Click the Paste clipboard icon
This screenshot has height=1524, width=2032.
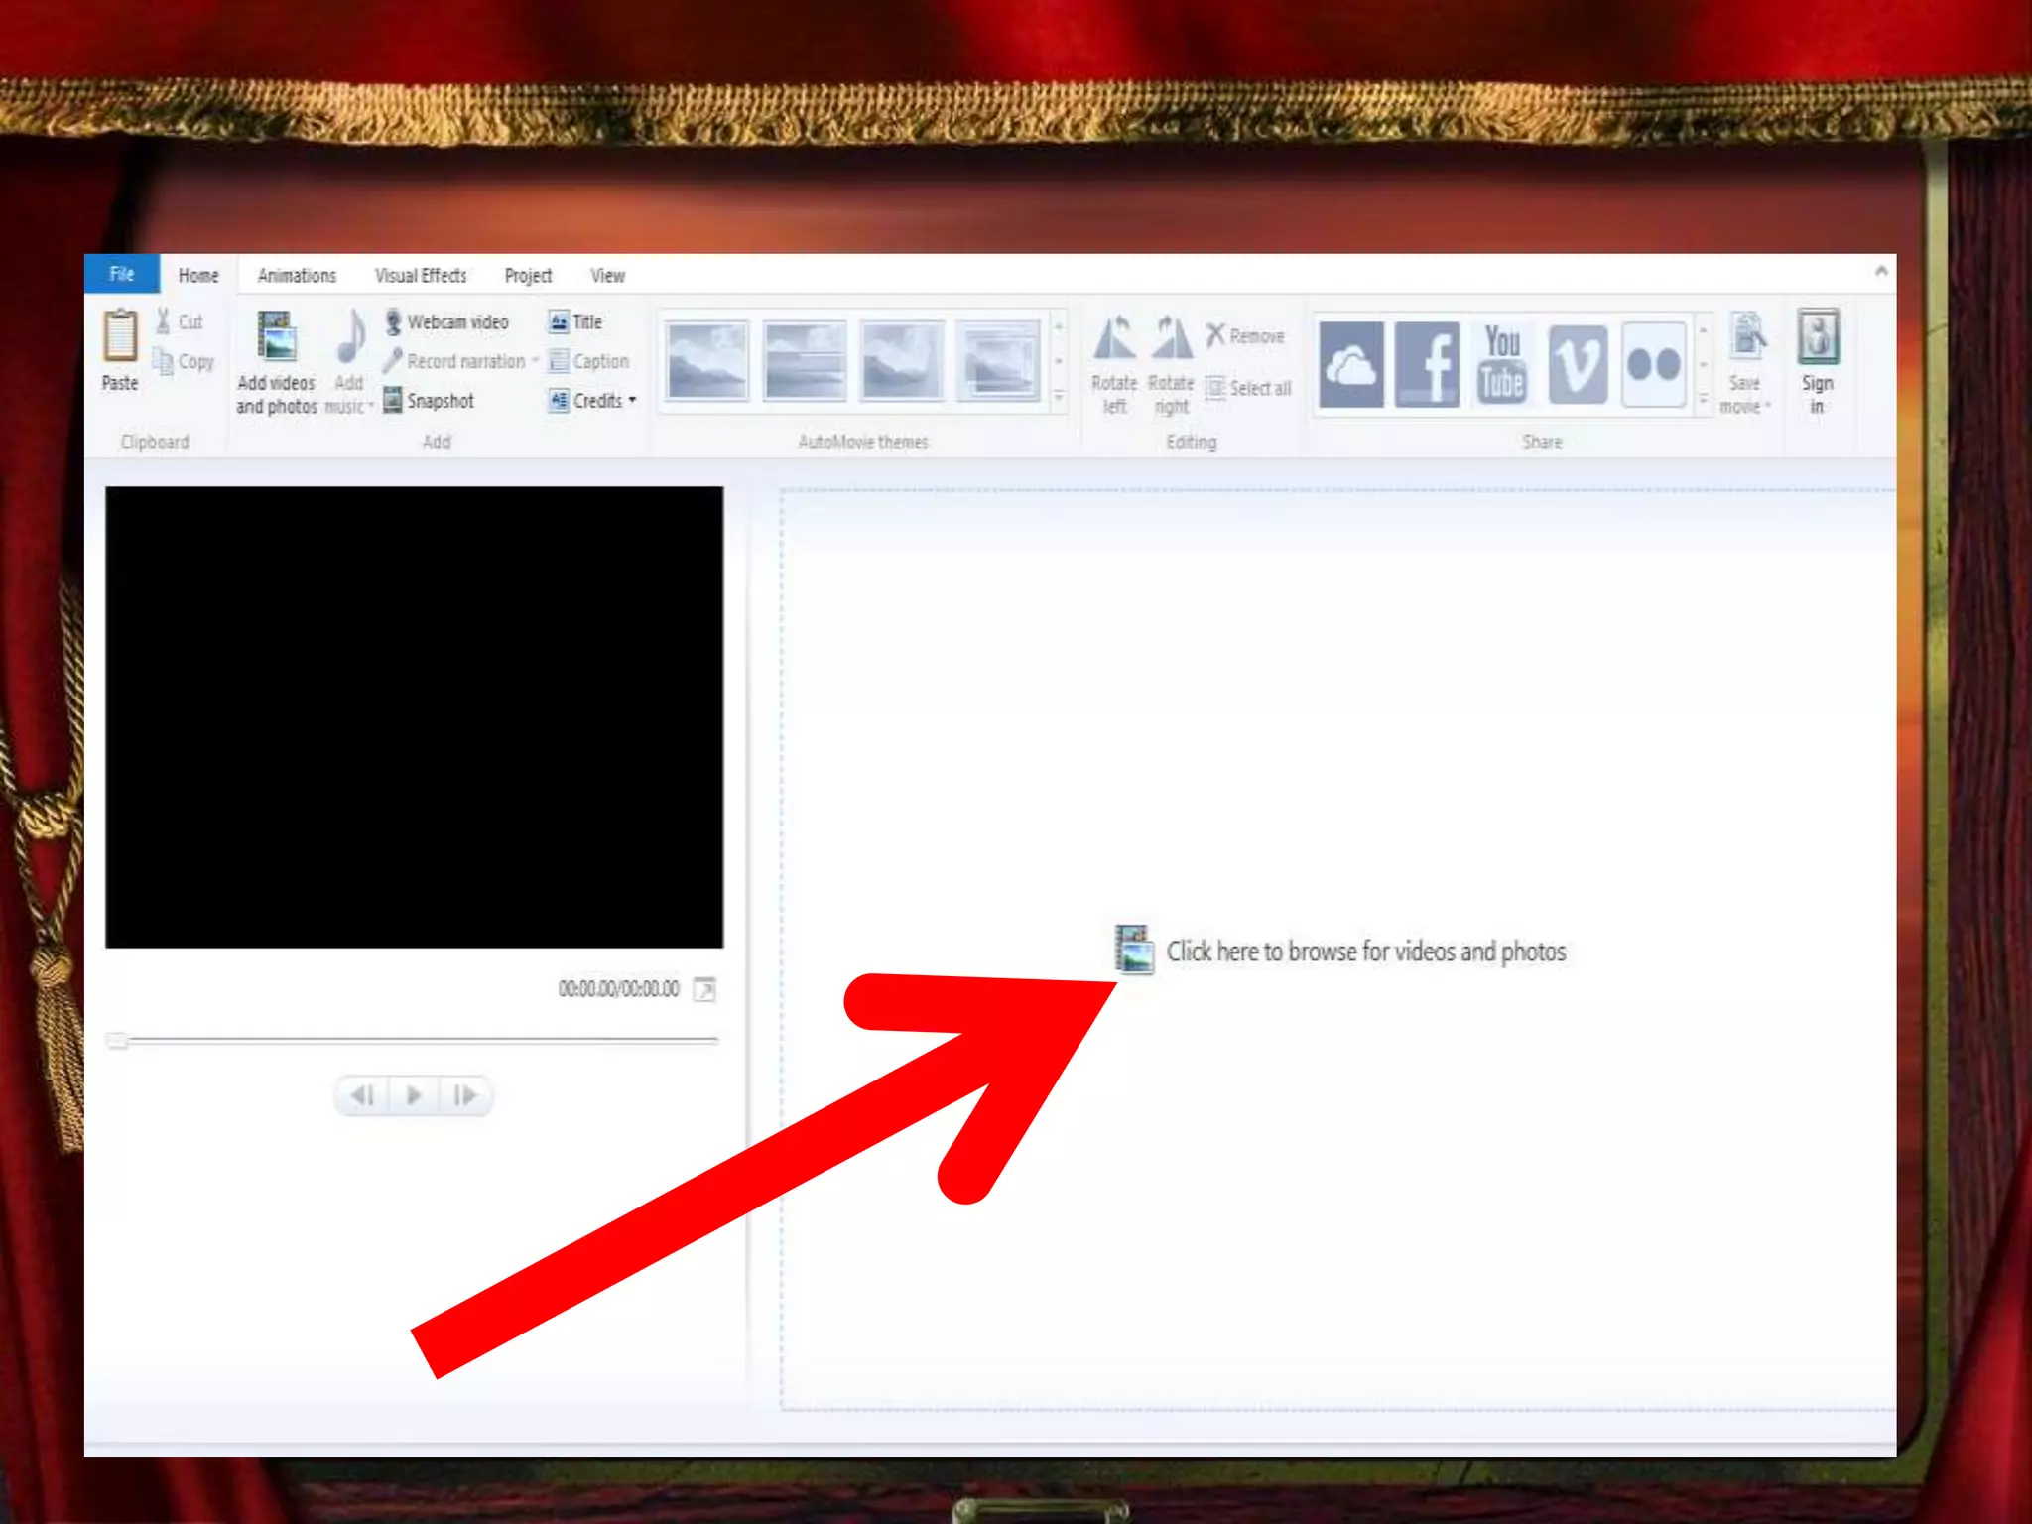coord(120,337)
